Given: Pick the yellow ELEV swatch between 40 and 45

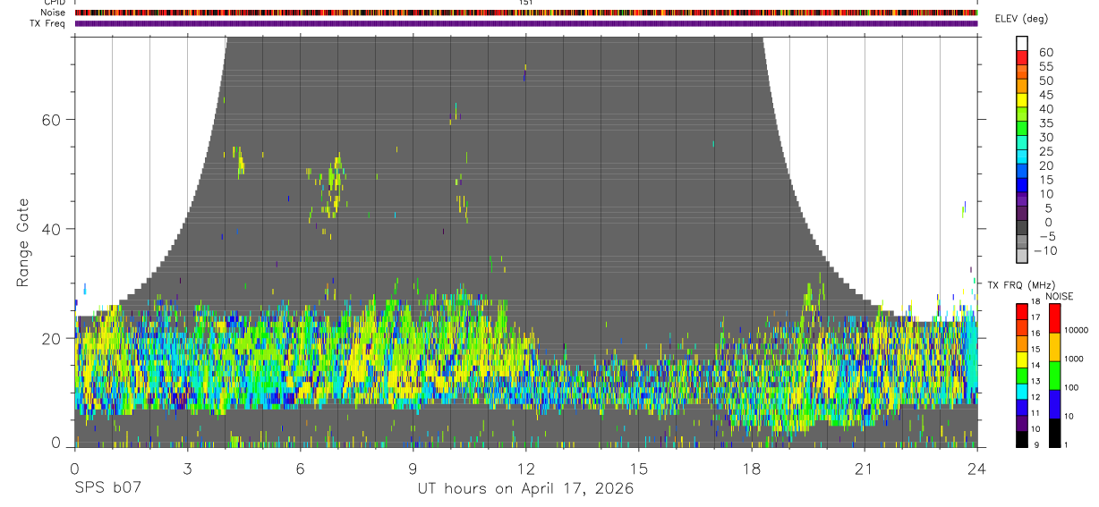Looking at the screenshot, I should click(x=1022, y=101).
